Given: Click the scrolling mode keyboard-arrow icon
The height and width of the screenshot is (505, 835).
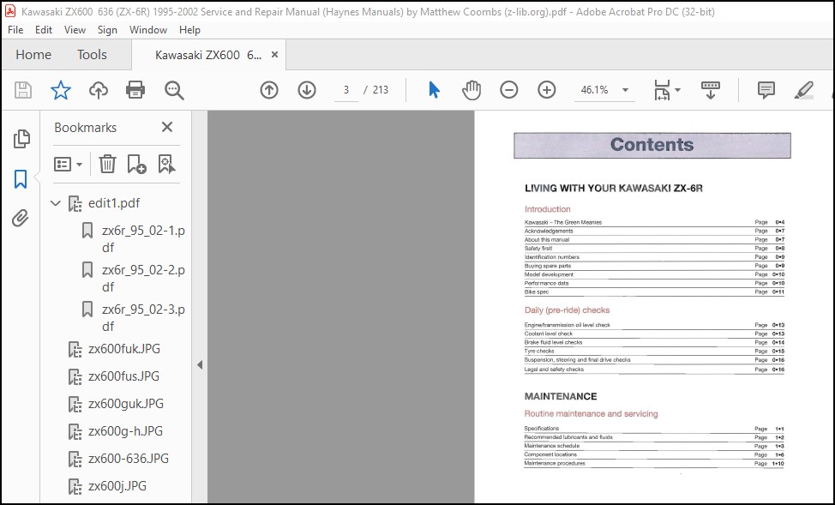Looking at the screenshot, I should tap(711, 90).
